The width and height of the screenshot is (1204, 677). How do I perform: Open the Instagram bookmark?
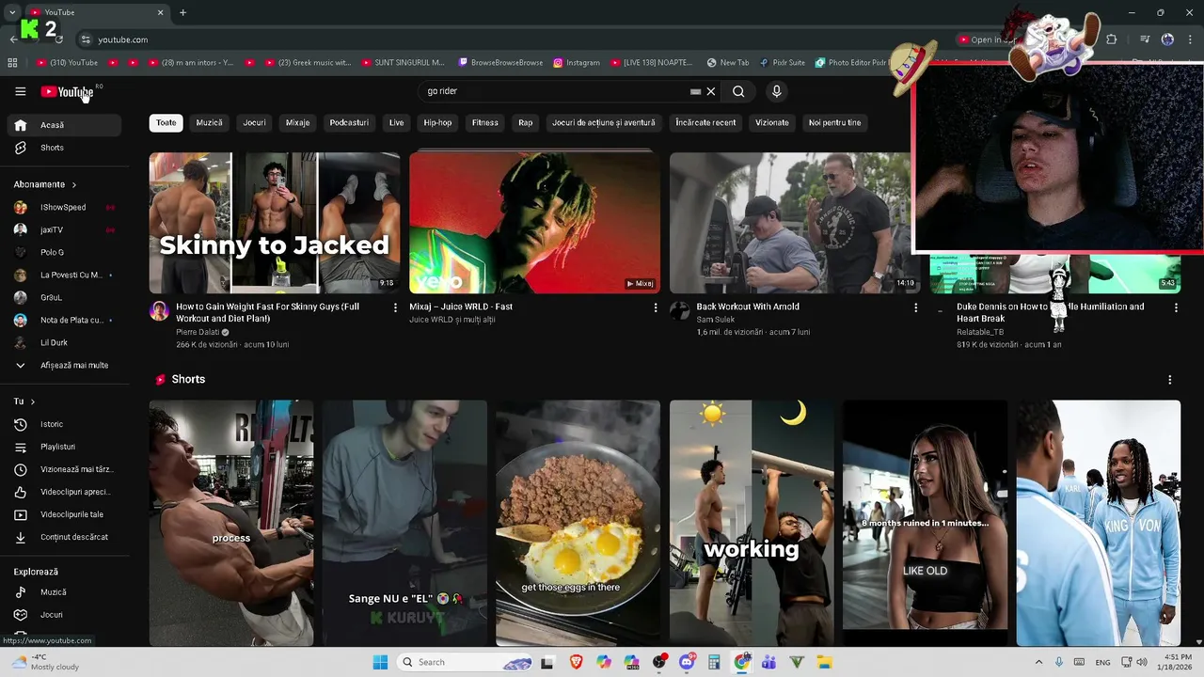pos(577,63)
